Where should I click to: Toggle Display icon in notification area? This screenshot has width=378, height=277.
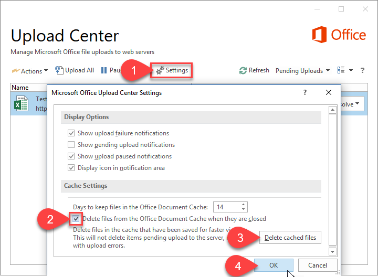point(71,168)
